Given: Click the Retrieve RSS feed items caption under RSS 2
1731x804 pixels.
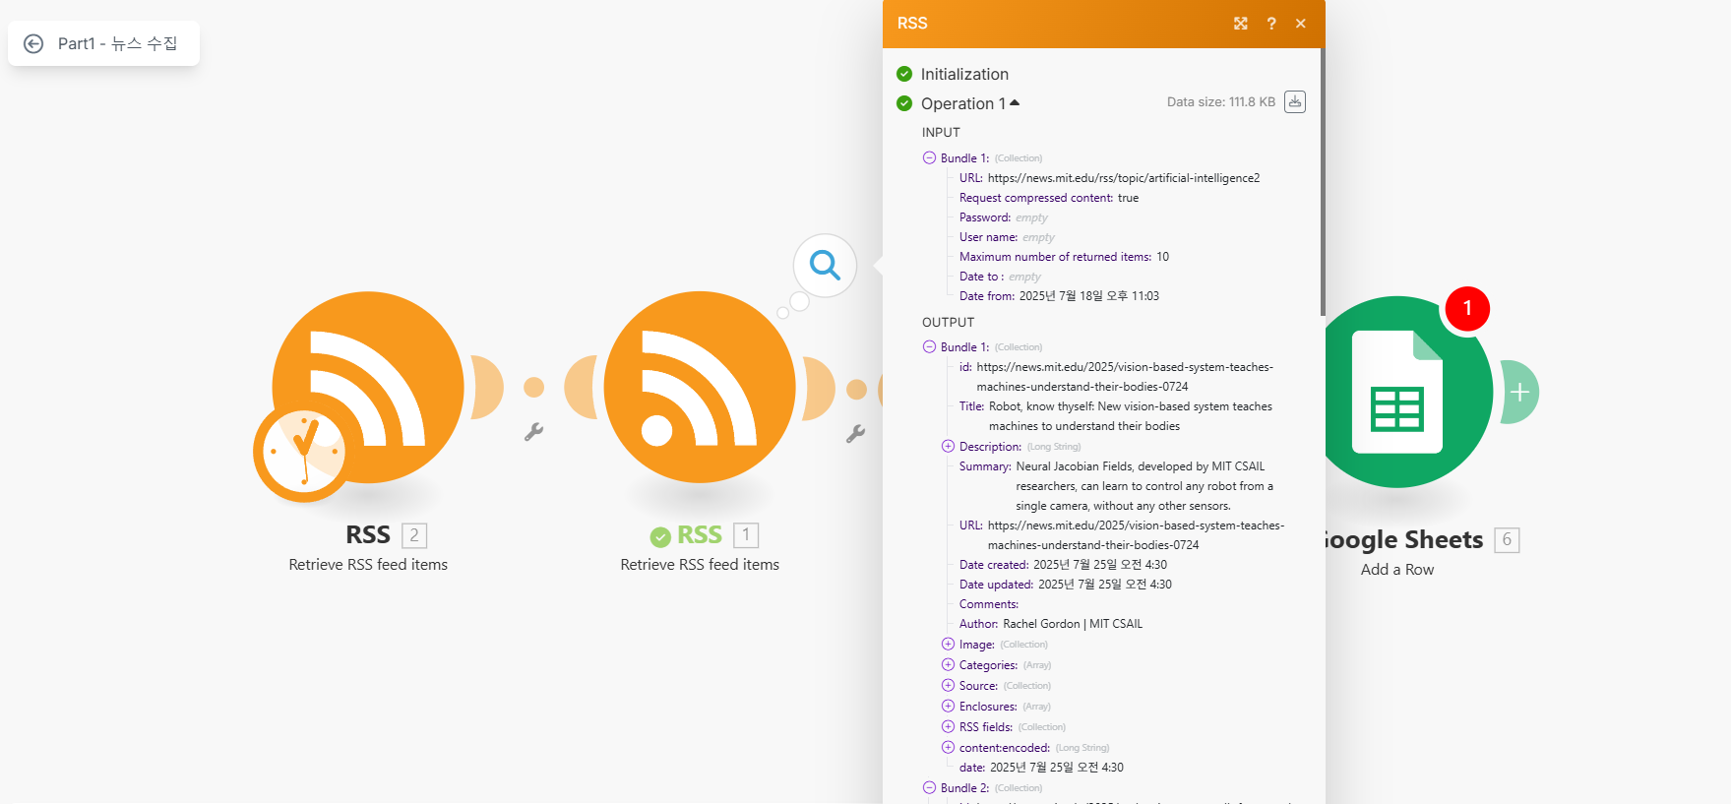Looking at the screenshot, I should pos(368,565).
